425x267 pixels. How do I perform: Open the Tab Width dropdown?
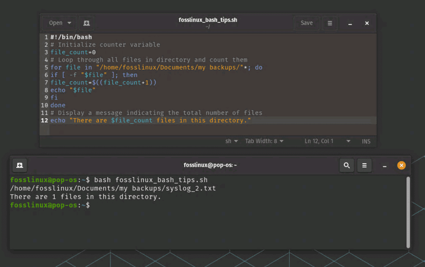pos(264,141)
